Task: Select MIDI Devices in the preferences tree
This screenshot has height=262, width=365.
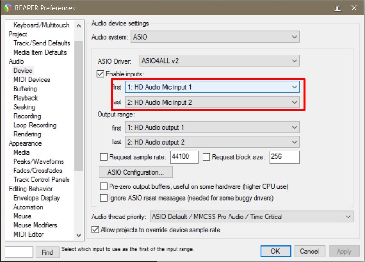Action: (31, 80)
